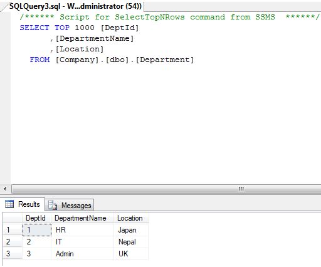
Task: Select the Location column header
Action: [x=131, y=218]
